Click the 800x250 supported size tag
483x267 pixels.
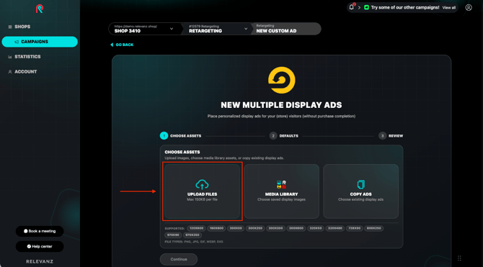[x=373, y=228]
